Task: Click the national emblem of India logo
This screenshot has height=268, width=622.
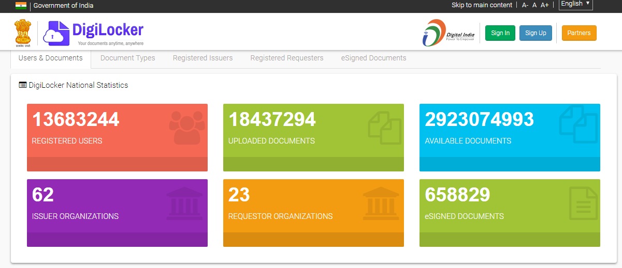Action: 23,33
